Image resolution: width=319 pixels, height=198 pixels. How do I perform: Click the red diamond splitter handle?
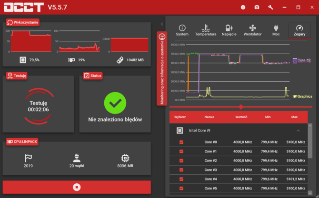(241, 107)
